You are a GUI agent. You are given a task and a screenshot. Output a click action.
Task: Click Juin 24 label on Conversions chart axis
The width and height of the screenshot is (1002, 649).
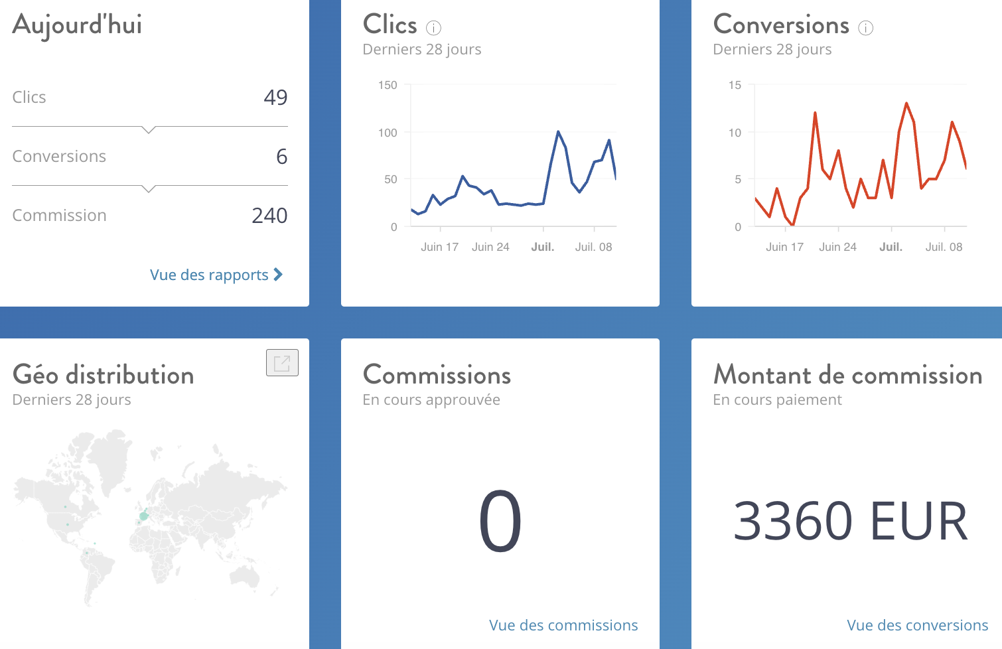tap(837, 247)
